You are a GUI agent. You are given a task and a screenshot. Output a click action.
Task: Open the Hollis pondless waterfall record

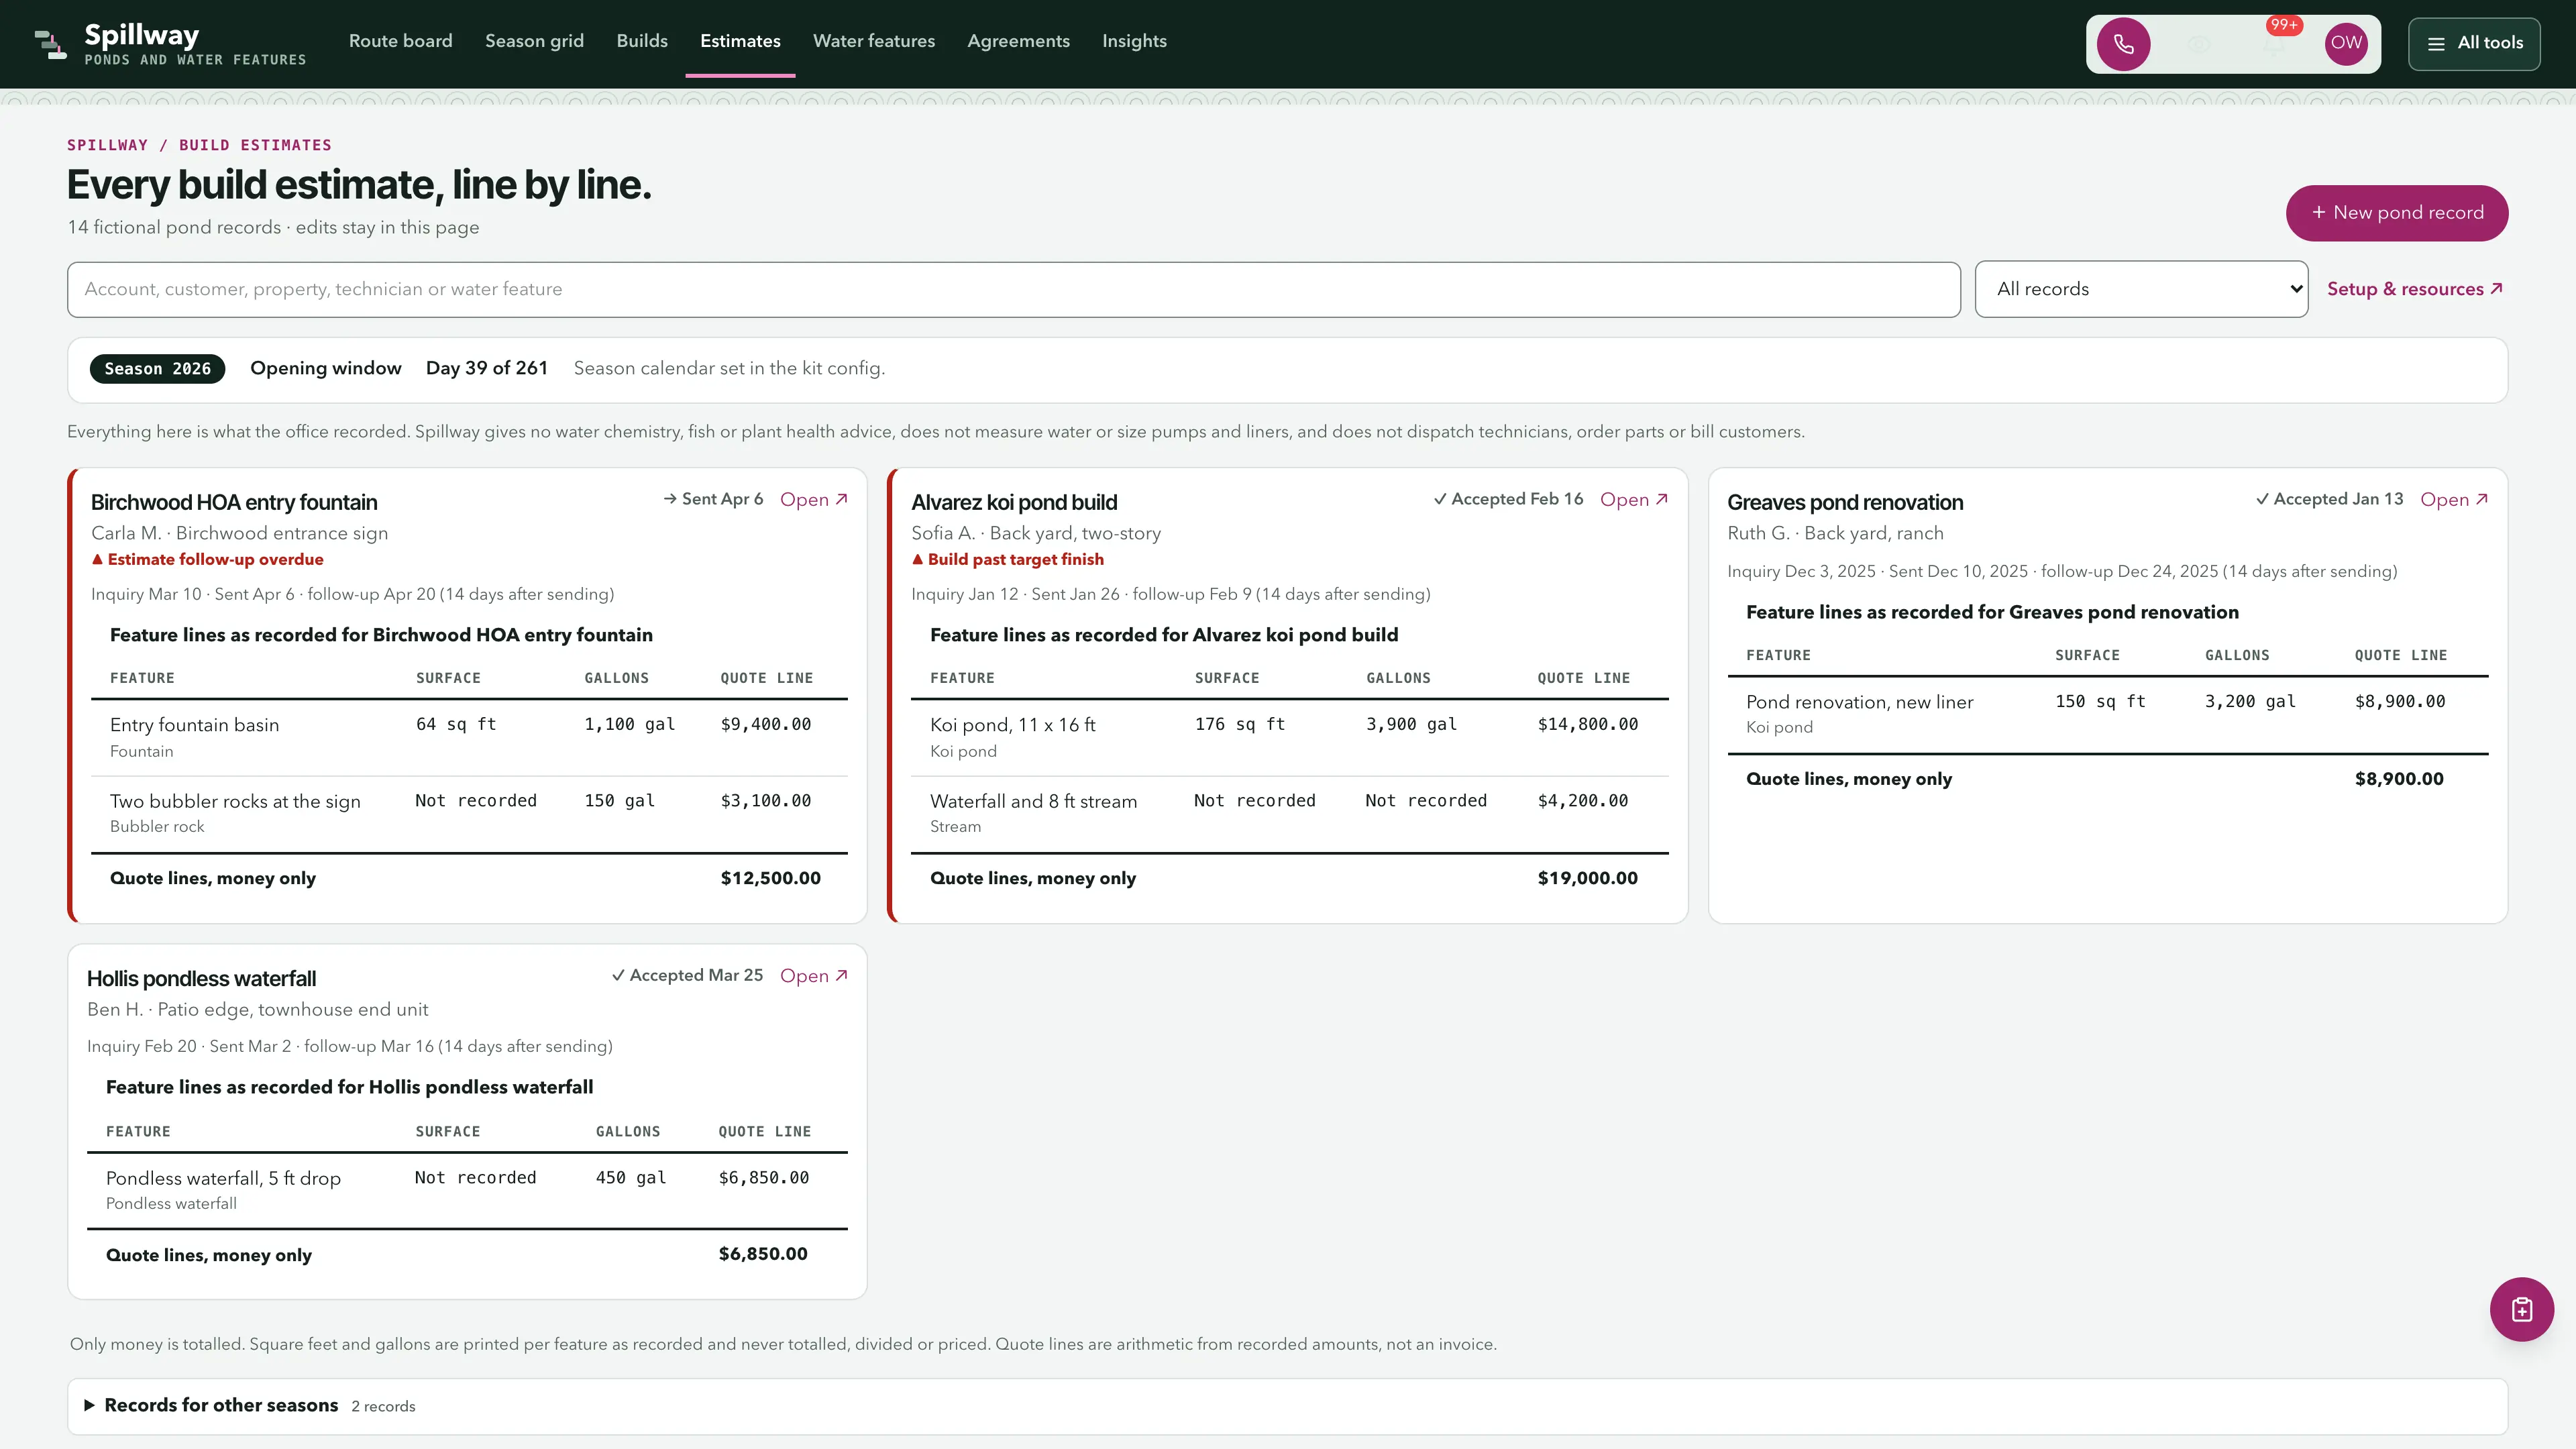click(813, 975)
